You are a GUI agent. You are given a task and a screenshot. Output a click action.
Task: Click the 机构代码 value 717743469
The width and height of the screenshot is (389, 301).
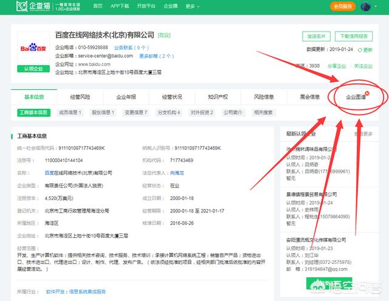(x=182, y=161)
